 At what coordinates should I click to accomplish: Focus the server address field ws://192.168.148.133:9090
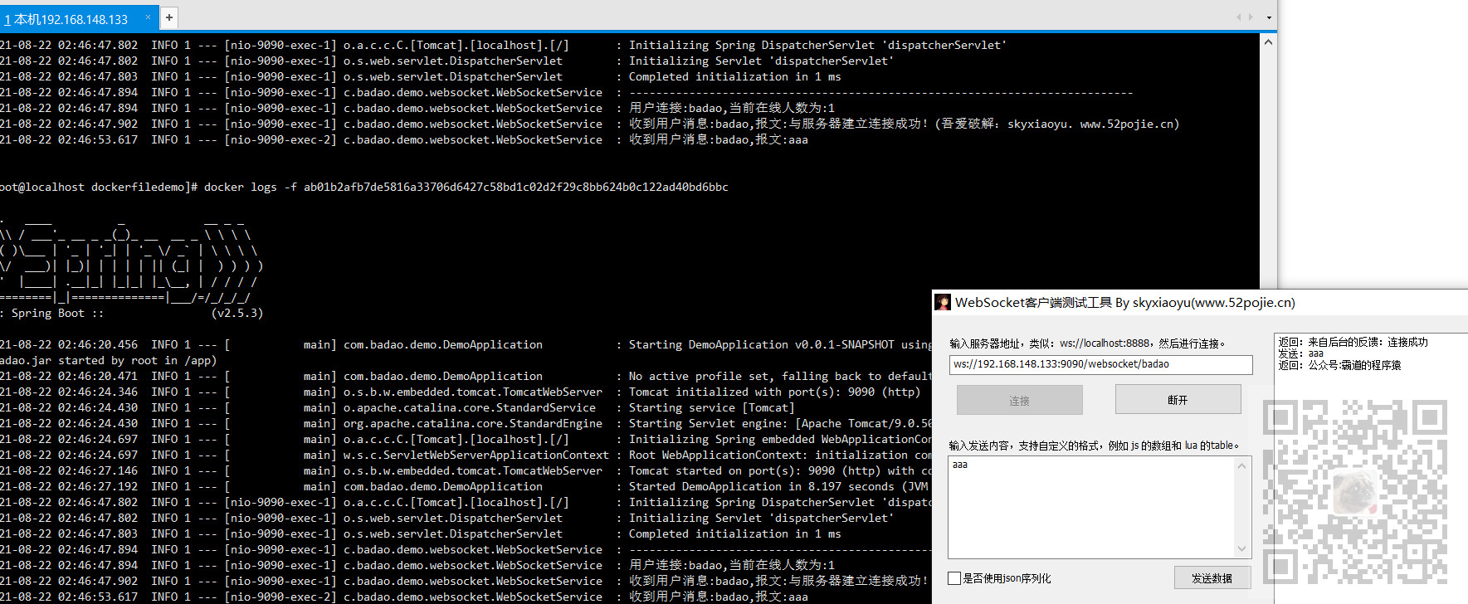tap(1100, 364)
